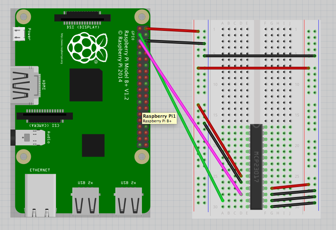Select the diagonal red wire to row 25

(x=220, y=140)
